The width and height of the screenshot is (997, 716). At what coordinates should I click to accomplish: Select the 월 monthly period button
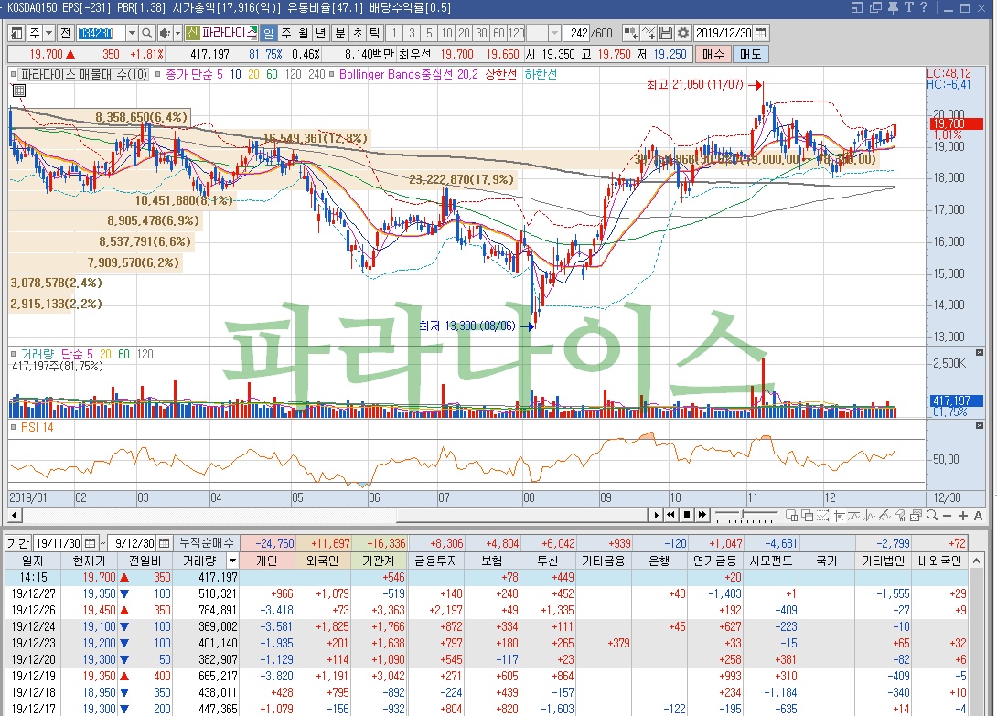coord(304,33)
